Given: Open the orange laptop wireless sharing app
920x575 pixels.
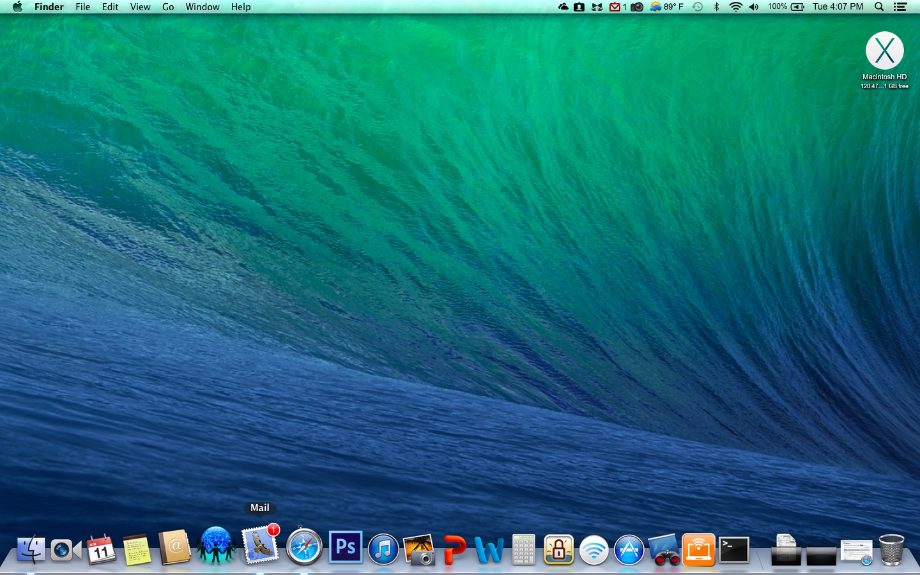Looking at the screenshot, I should pos(699,550).
